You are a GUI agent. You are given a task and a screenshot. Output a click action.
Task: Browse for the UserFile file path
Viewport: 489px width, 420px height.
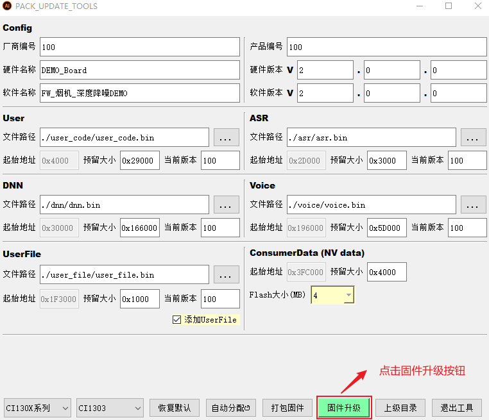click(x=226, y=274)
